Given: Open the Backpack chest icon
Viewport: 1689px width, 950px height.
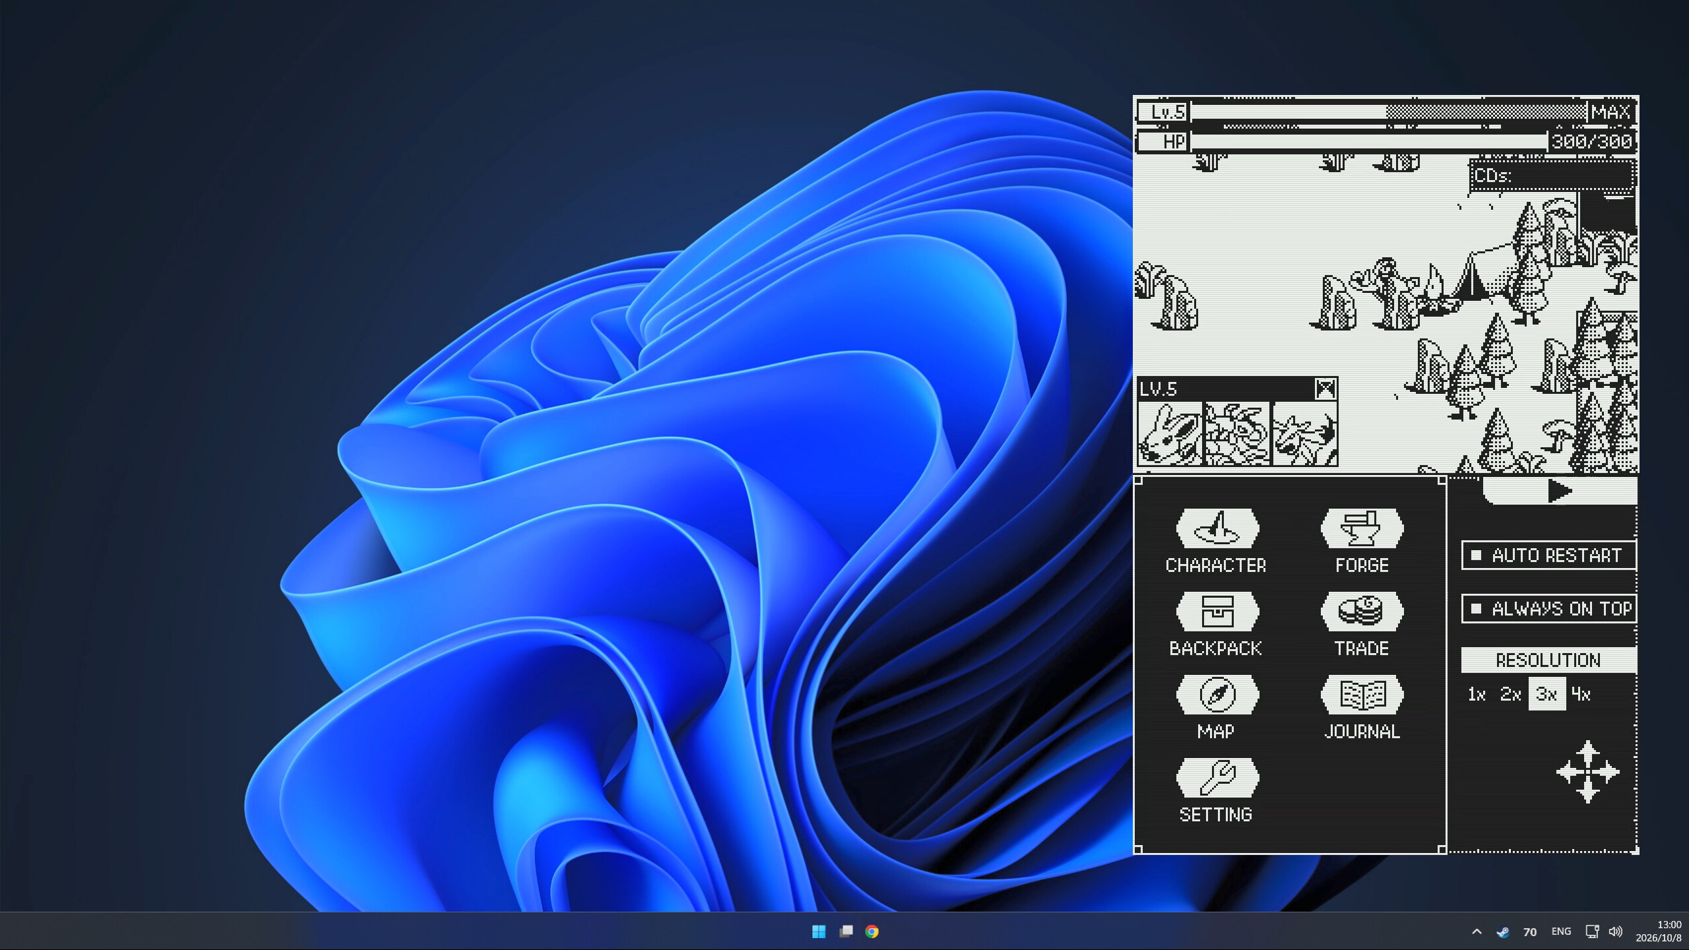Looking at the screenshot, I should [1217, 611].
